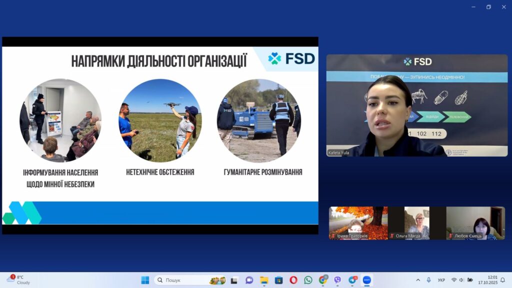Open File Explorer folder icon

[264, 280]
